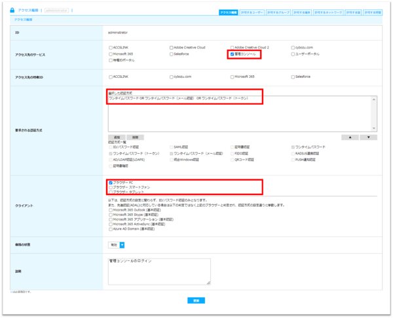Tick the PUSH通知認証 checkbox
The image size is (393, 318).
(293, 160)
